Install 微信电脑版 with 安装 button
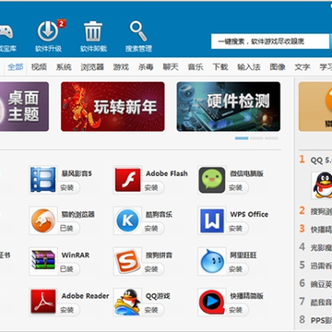 point(237,187)
